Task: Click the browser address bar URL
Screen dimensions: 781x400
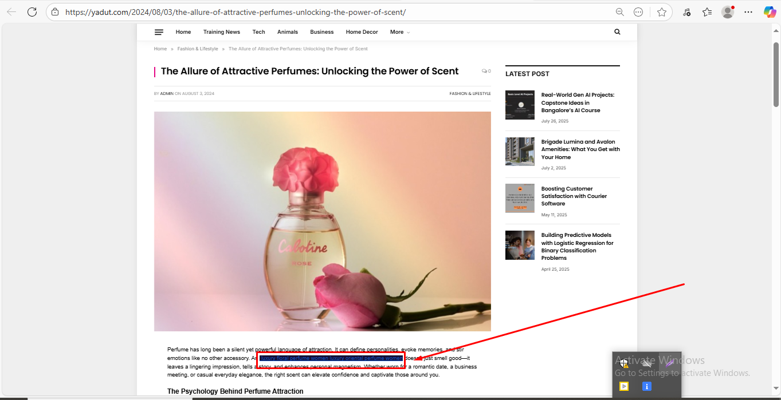Action: [x=236, y=12]
